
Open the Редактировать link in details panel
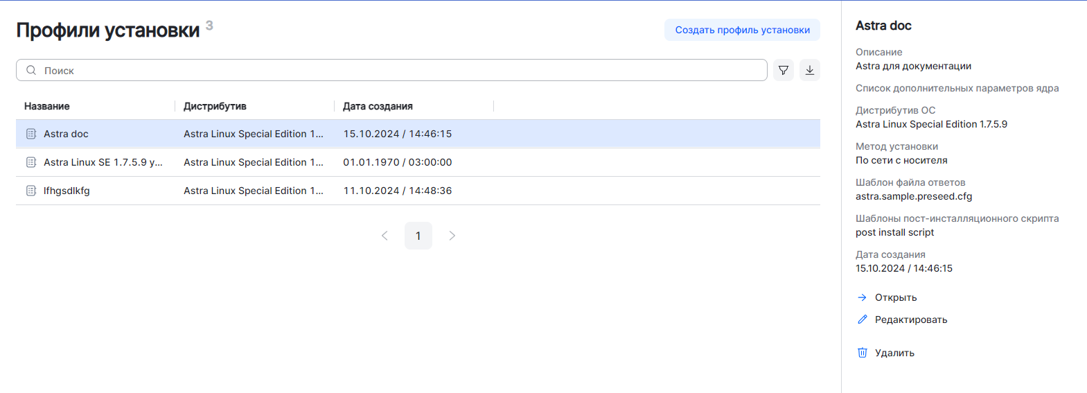click(x=910, y=320)
